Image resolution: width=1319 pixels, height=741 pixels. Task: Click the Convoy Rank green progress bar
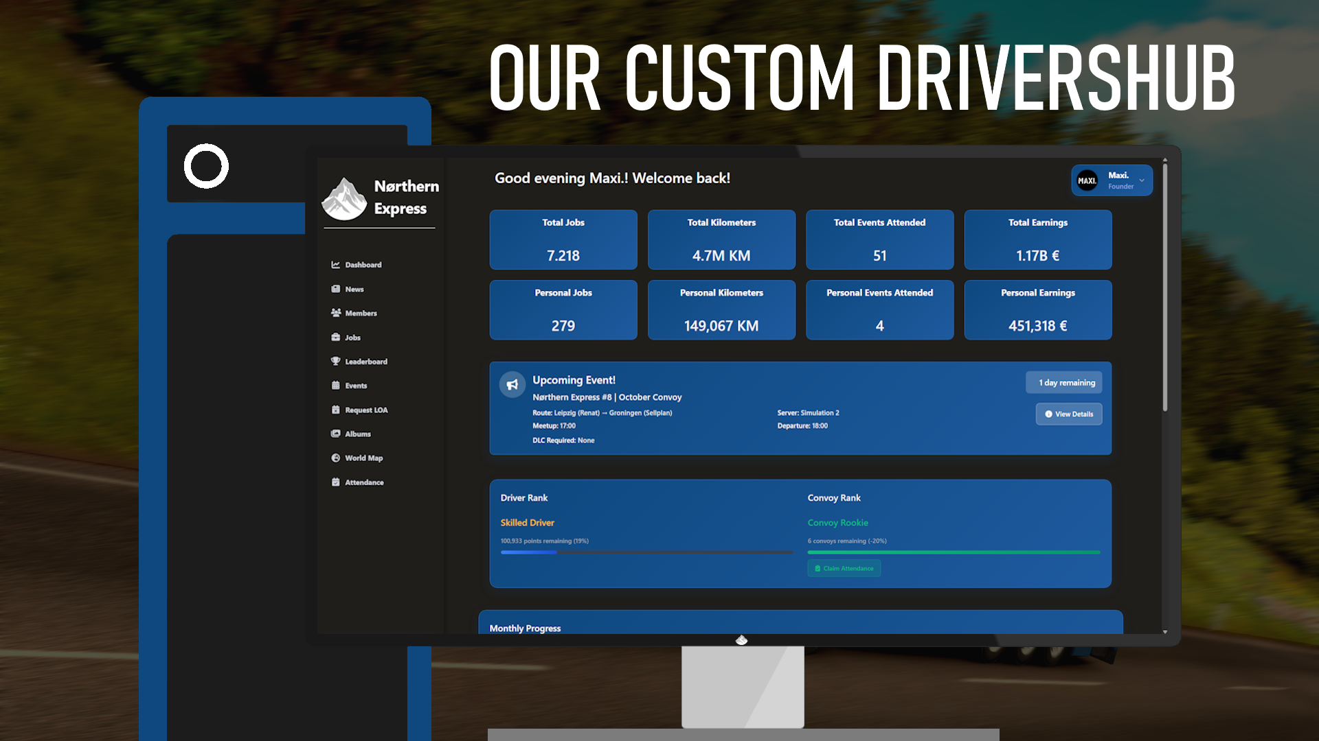[954, 552]
